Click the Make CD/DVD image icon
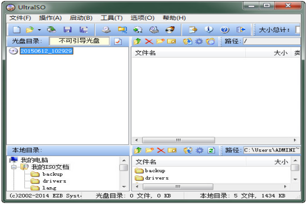This screenshot has width=307, height=205. 106,30
